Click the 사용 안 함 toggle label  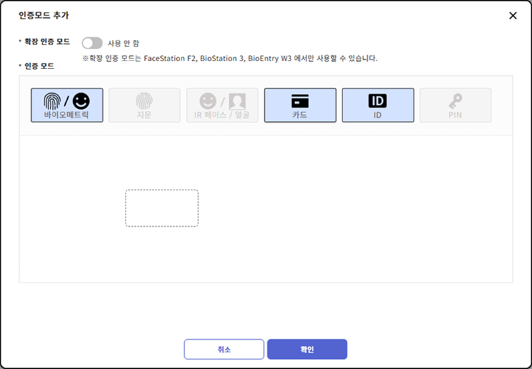(x=123, y=43)
